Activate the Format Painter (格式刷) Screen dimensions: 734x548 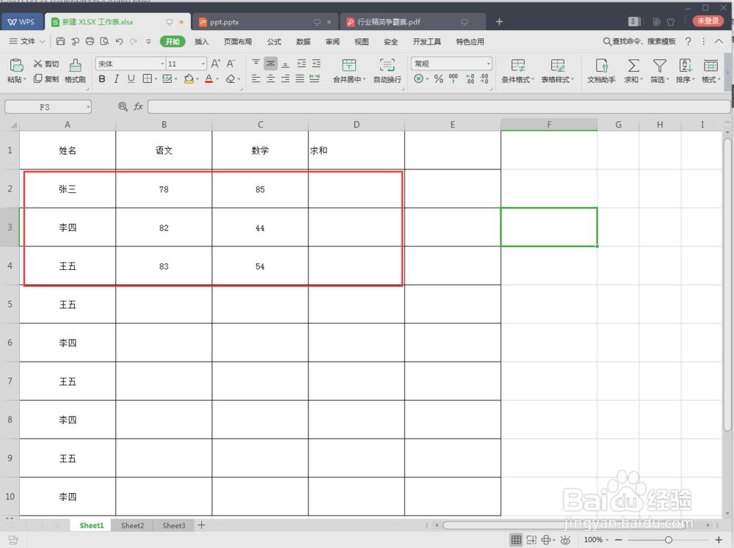(75, 71)
